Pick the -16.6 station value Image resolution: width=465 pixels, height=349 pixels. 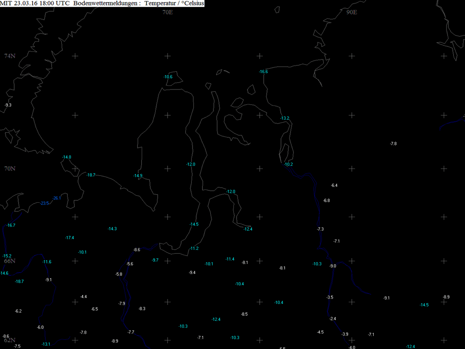(263, 72)
